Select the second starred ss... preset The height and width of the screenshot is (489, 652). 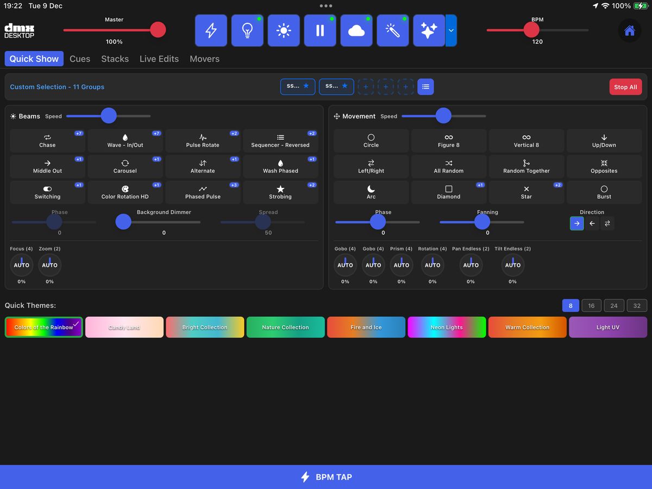(336, 86)
